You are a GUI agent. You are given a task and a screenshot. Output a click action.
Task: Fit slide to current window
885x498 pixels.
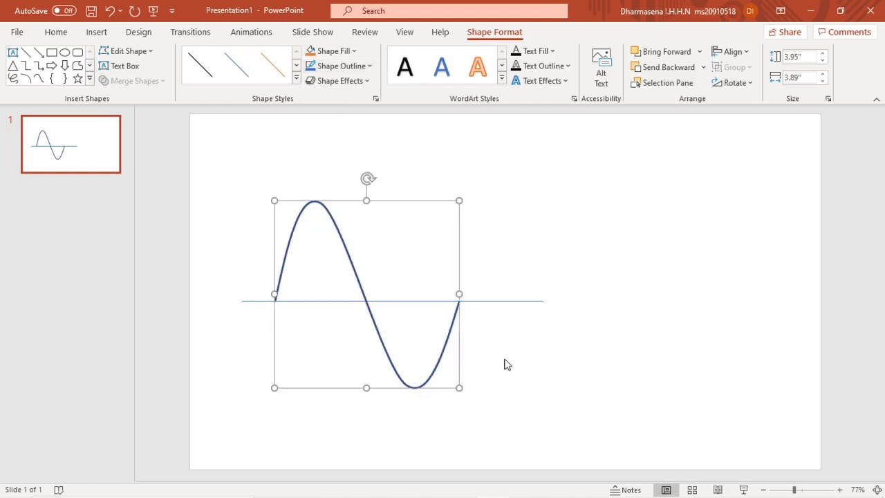click(877, 490)
